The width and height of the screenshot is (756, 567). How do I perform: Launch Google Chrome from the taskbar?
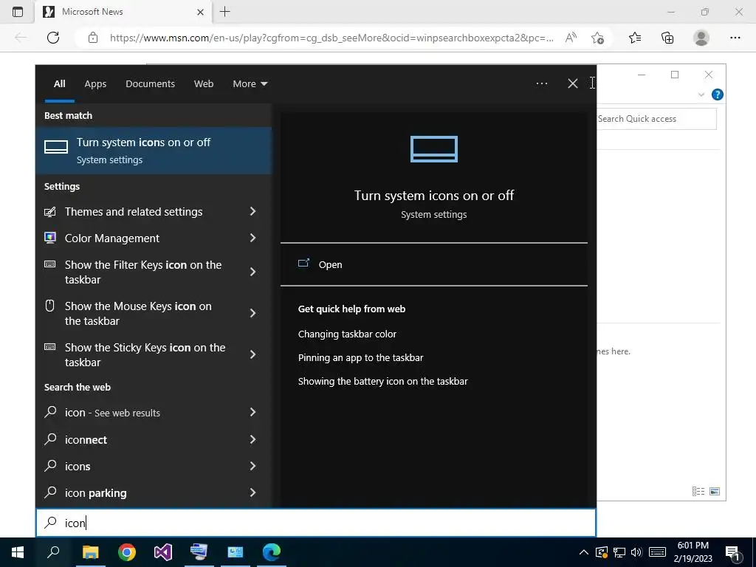[127, 552]
